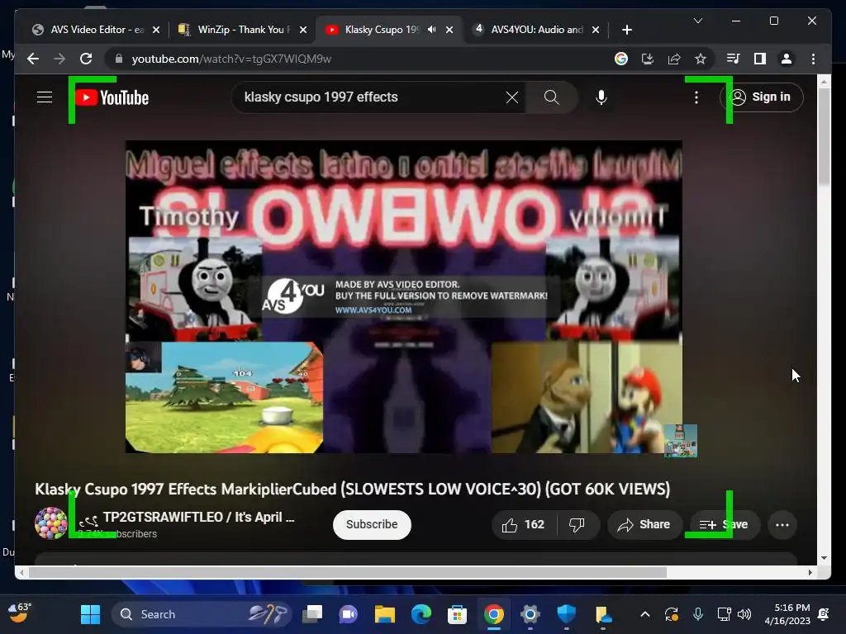
Task: View site information lock icon
Action: (x=119, y=59)
